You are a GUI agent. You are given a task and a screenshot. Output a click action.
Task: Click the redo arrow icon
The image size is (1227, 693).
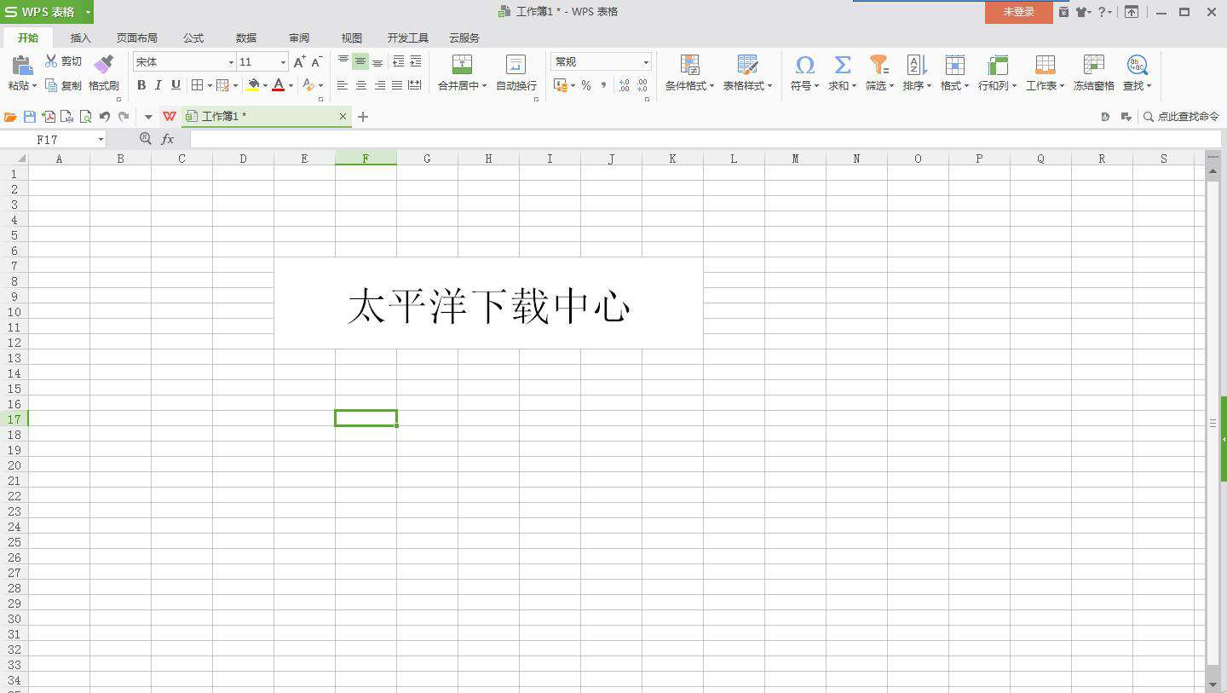click(124, 117)
